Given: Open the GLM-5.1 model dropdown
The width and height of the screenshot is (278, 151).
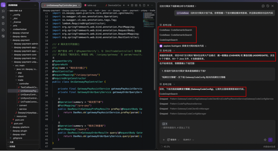Looking at the screenshot, I should point(189,140).
